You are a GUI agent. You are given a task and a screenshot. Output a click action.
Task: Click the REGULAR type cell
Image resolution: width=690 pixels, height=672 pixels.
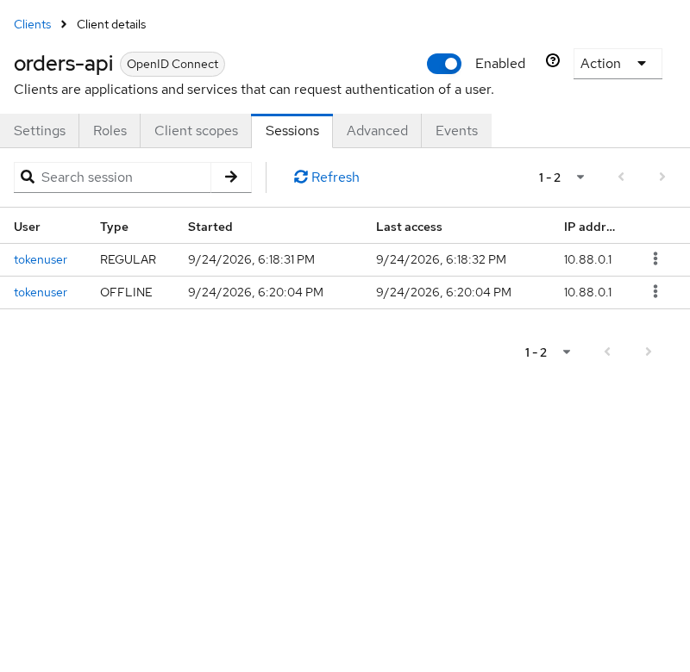pos(128,259)
